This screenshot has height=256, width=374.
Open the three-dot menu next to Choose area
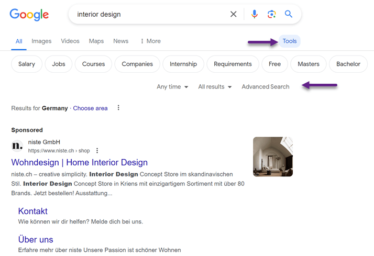coord(118,108)
